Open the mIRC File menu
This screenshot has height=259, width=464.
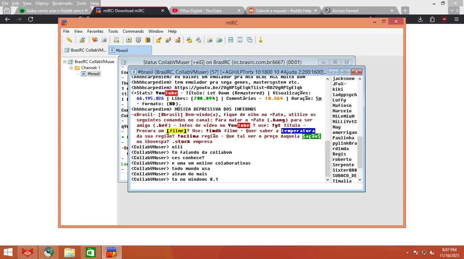[66, 31]
